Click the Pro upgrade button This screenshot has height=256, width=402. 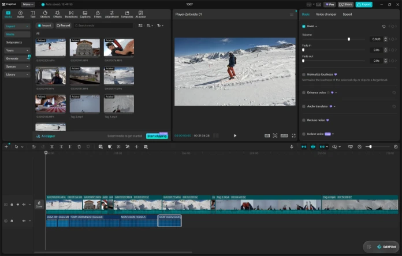point(330,5)
